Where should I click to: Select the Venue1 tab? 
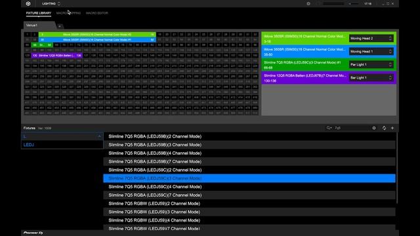click(39, 25)
